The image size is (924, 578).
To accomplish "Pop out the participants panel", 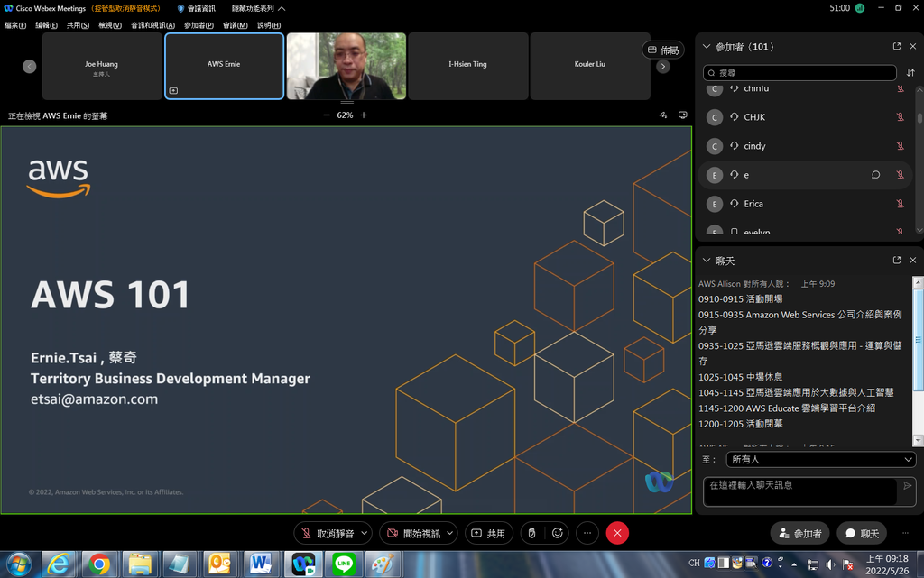I will tap(897, 47).
